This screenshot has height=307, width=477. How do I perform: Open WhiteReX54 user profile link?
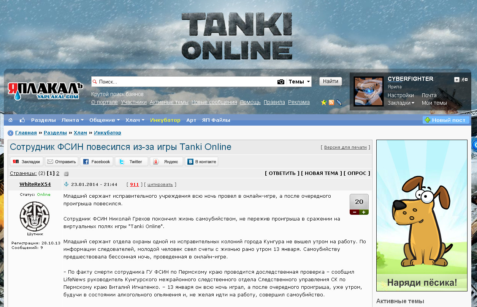coord(35,184)
